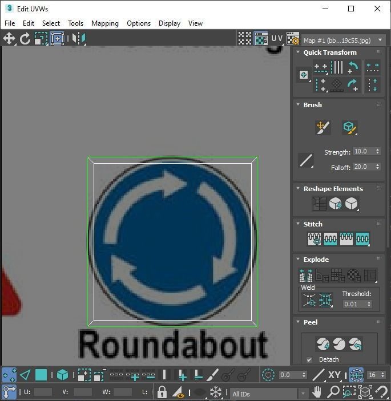This screenshot has width=391, height=401.
Task: Click Straighten Selection icon in Reshape Elements
Action: point(320,204)
